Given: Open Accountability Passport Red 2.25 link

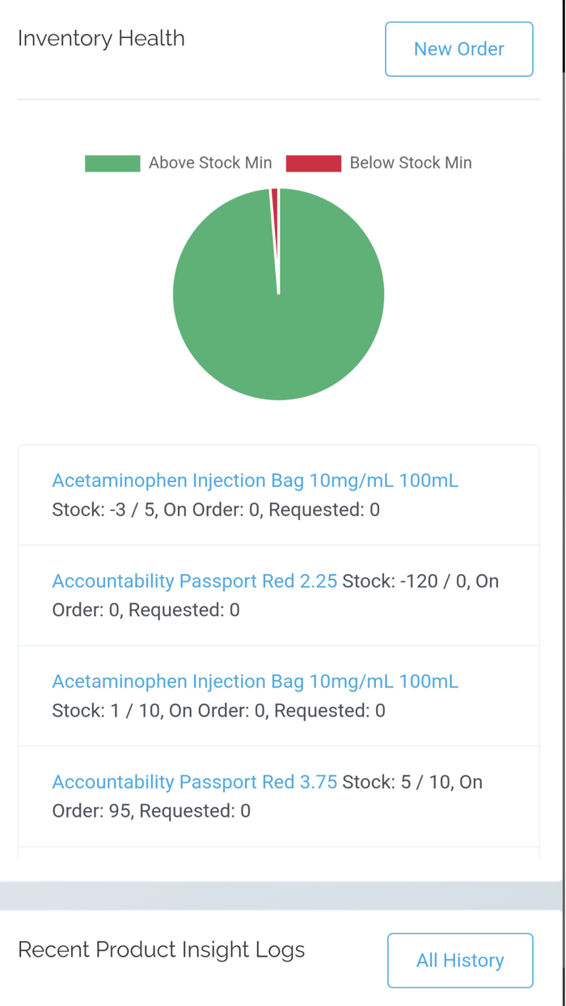Looking at the screenshot, I should click(x=194, y=581).
